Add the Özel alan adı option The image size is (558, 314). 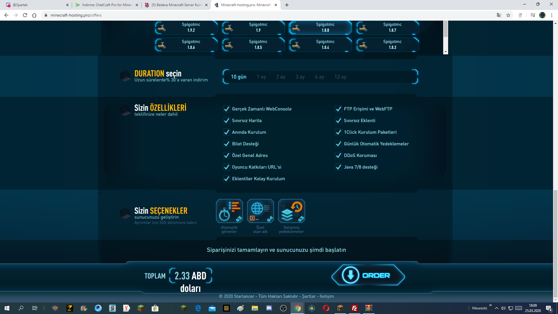coord(260,211)
